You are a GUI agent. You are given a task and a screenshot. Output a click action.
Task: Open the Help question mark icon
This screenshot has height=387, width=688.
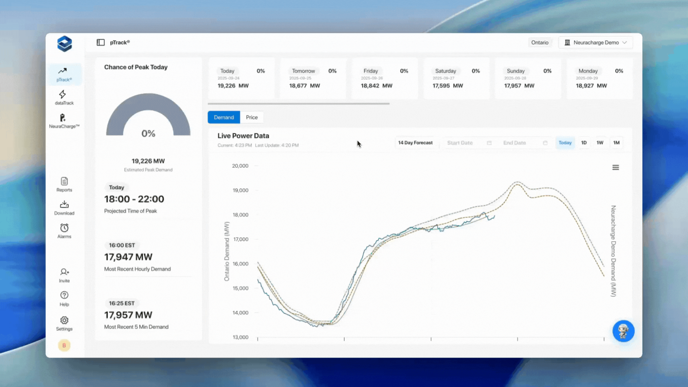(64, 295)
